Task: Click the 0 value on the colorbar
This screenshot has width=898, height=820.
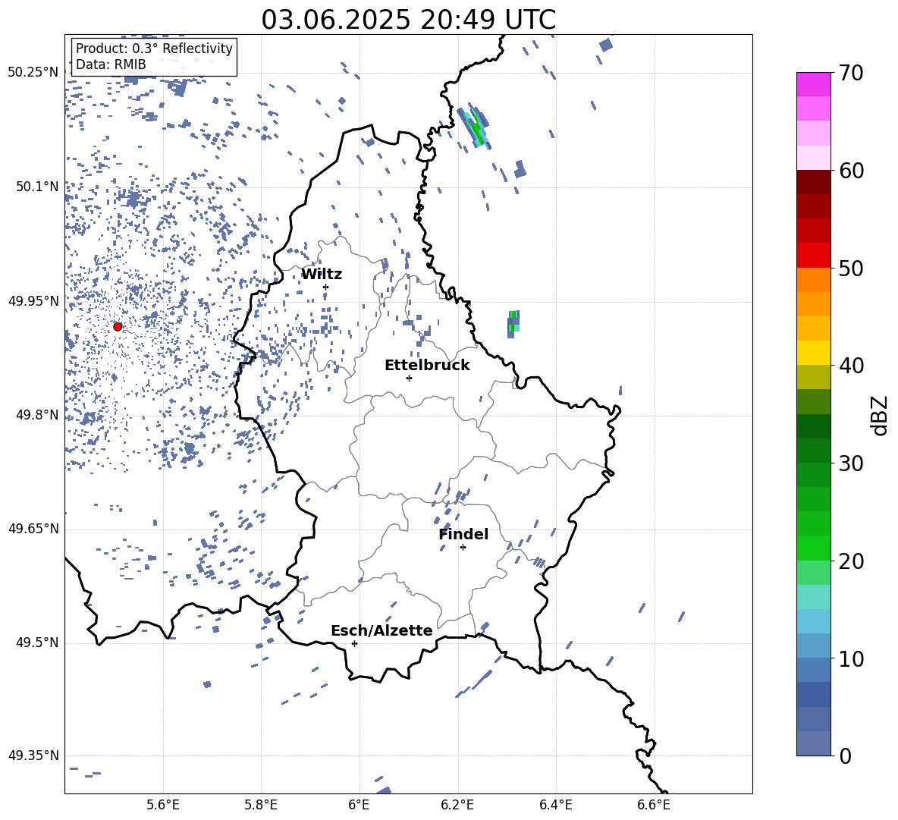Action: [845, 756]
